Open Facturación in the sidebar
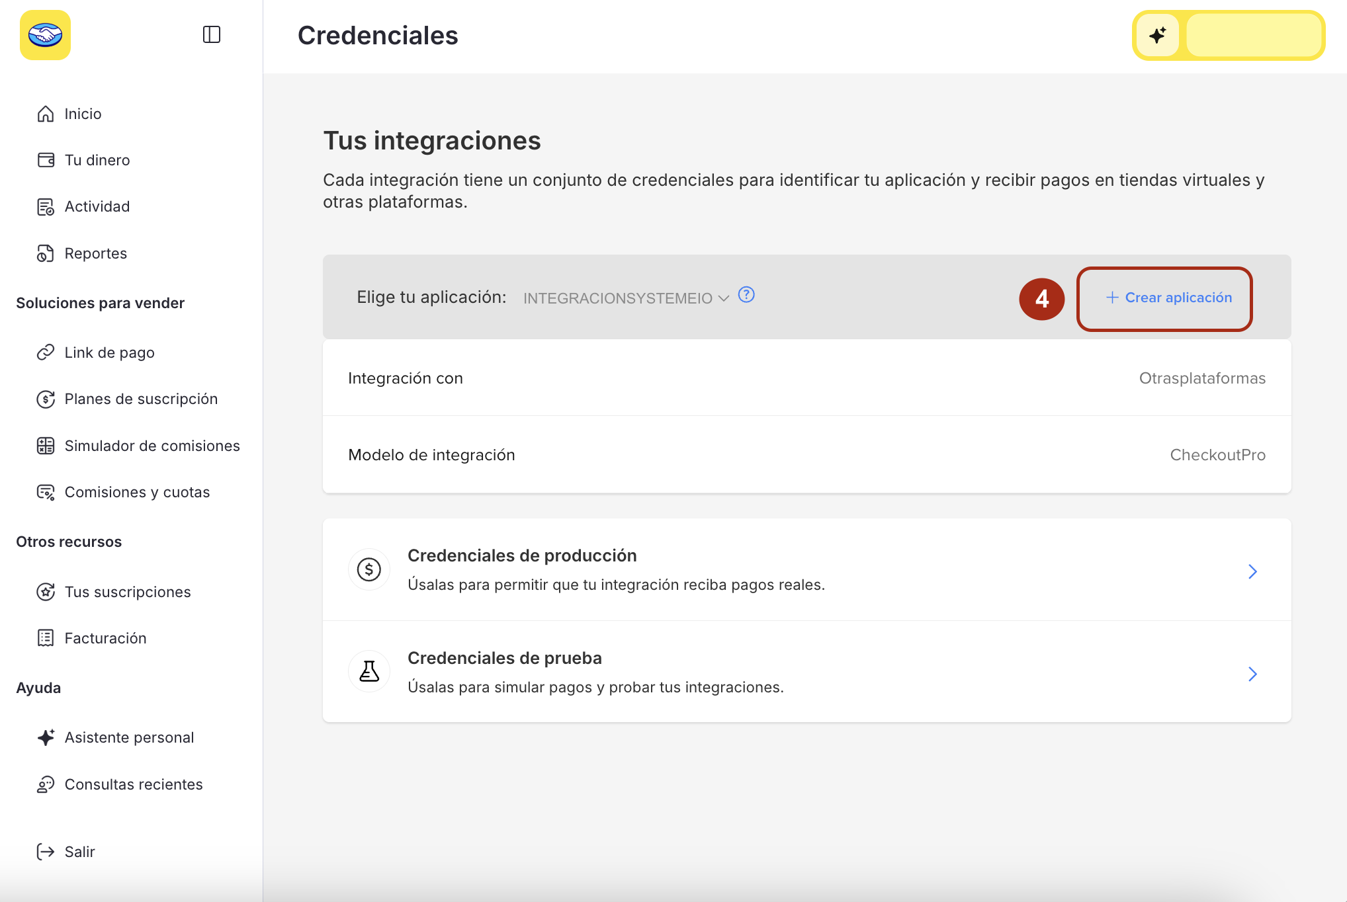 (x=106, y=638)
